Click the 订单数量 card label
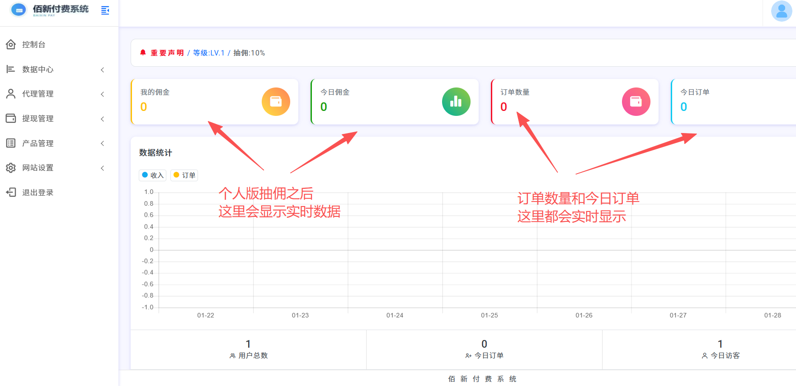The image size is (796, 386). (x=515, y=92)
